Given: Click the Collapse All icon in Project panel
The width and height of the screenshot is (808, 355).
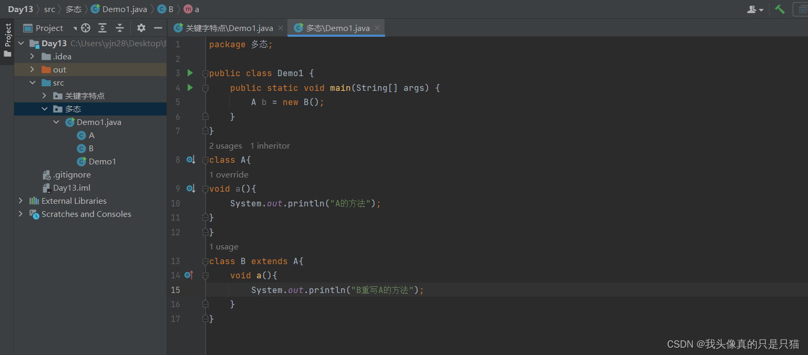Looking at the screenshot, I should [120, 28].
